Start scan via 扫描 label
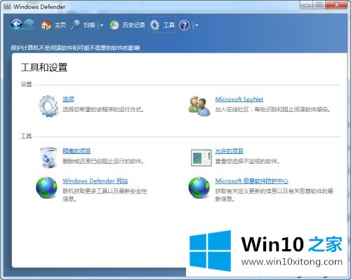Image resolution: width=351 pixels, height=280 pixels. (x=89, y=25)
